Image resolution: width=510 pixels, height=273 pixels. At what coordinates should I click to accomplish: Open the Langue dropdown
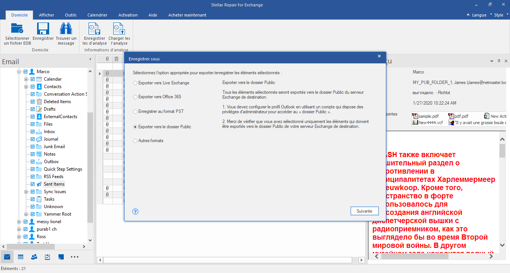click(479, 15)
